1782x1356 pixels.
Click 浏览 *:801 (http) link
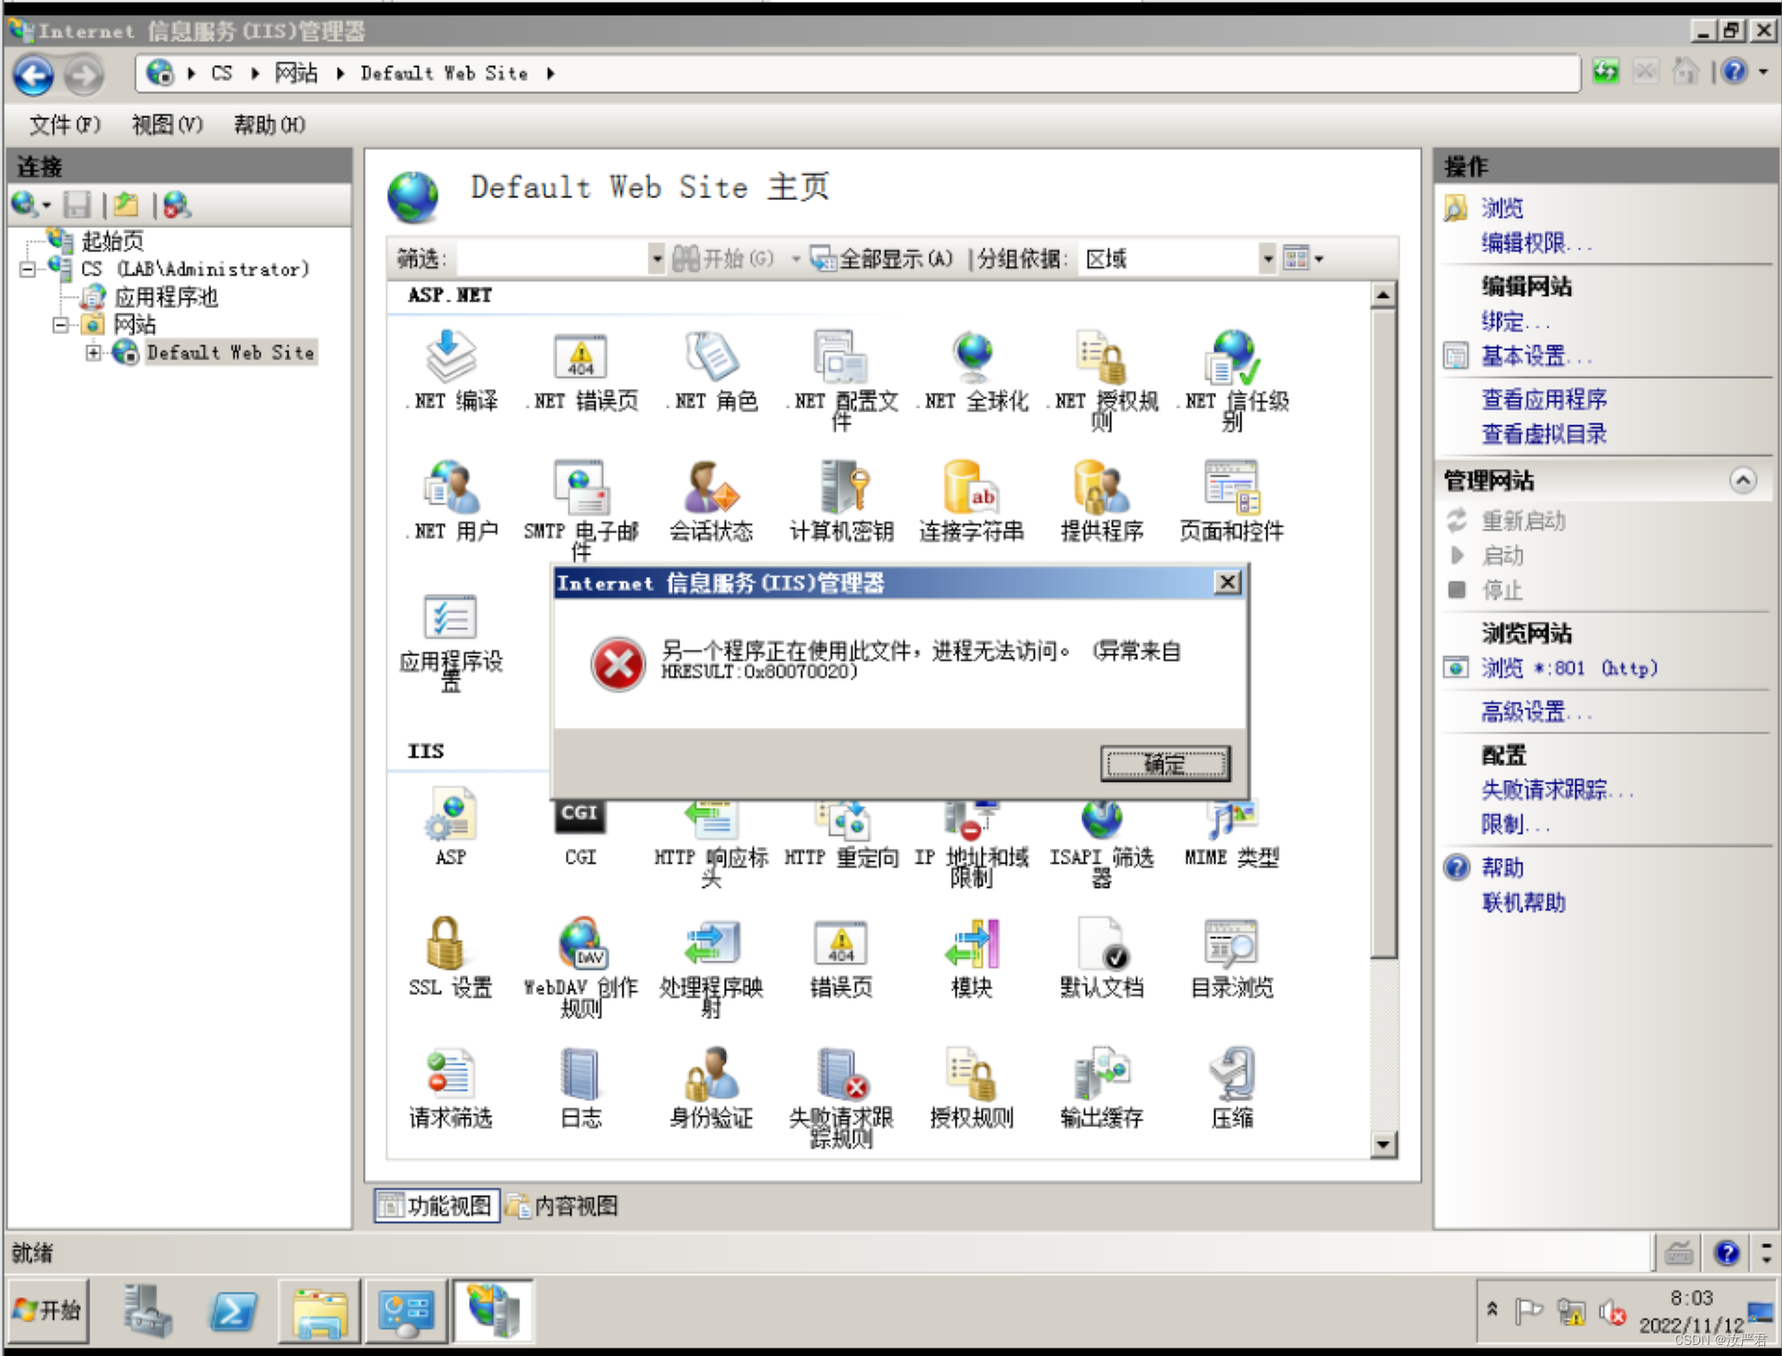point(1570,668)
